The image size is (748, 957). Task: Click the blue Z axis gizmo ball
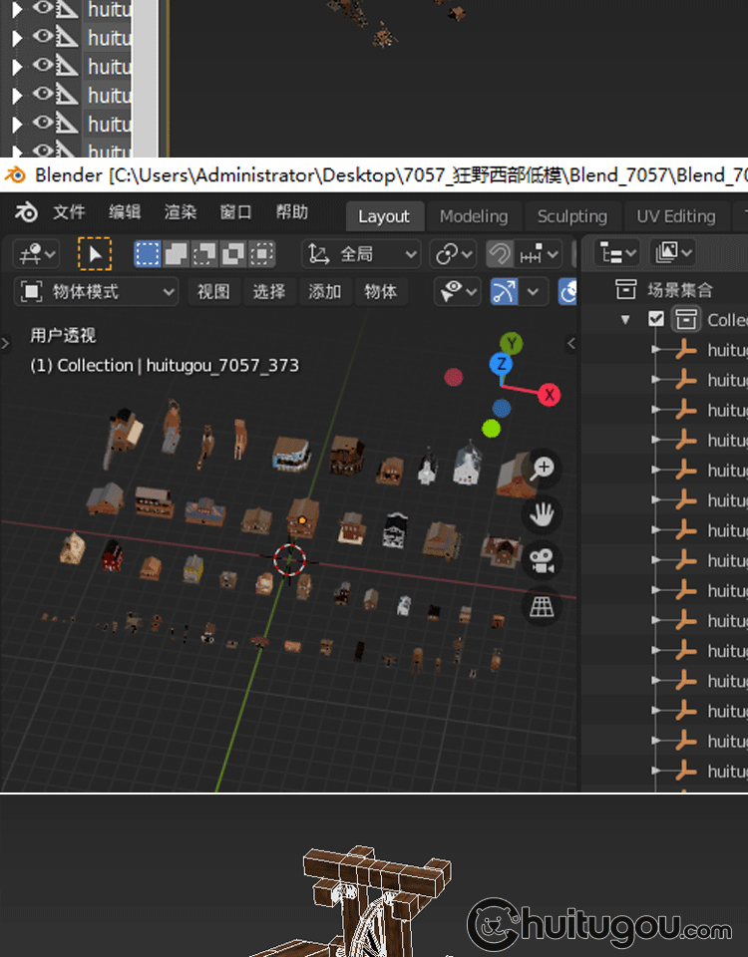[x=501, y=365]
